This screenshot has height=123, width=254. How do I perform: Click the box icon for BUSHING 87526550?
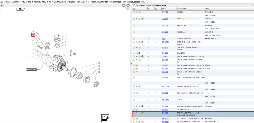[x=139, y=42]
